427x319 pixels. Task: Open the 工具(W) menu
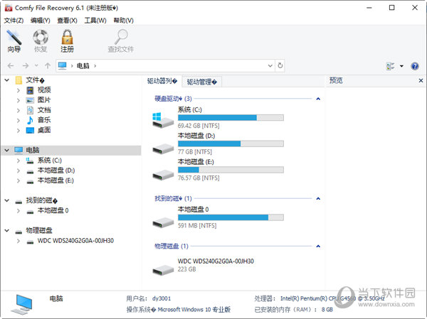[x=95, y=21]
